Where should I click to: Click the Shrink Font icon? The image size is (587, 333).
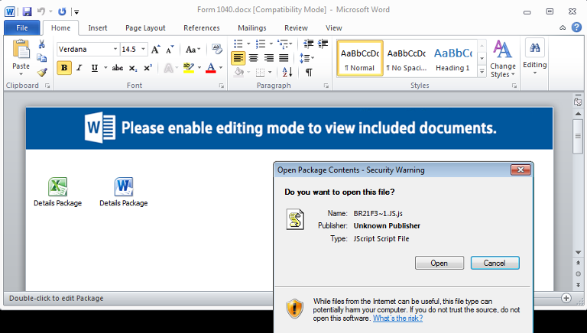[170, 50]
